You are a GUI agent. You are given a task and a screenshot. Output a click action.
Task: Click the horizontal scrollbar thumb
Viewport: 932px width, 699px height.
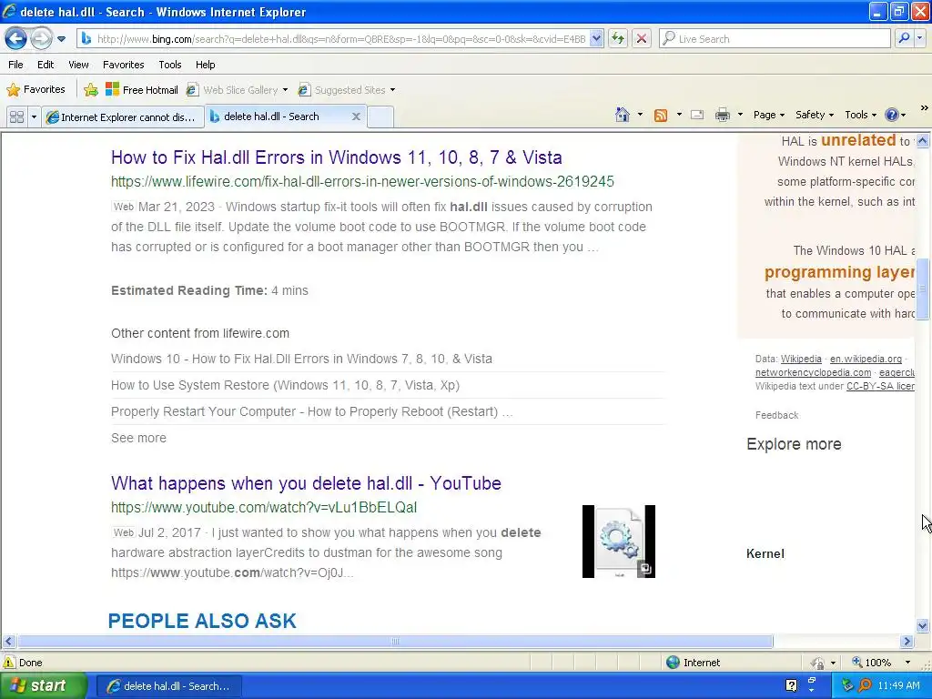395,642
